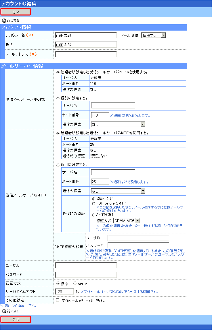Open SMTP 通信の保護 dropdown
The image size is (212, 330).
pos(118,191)
